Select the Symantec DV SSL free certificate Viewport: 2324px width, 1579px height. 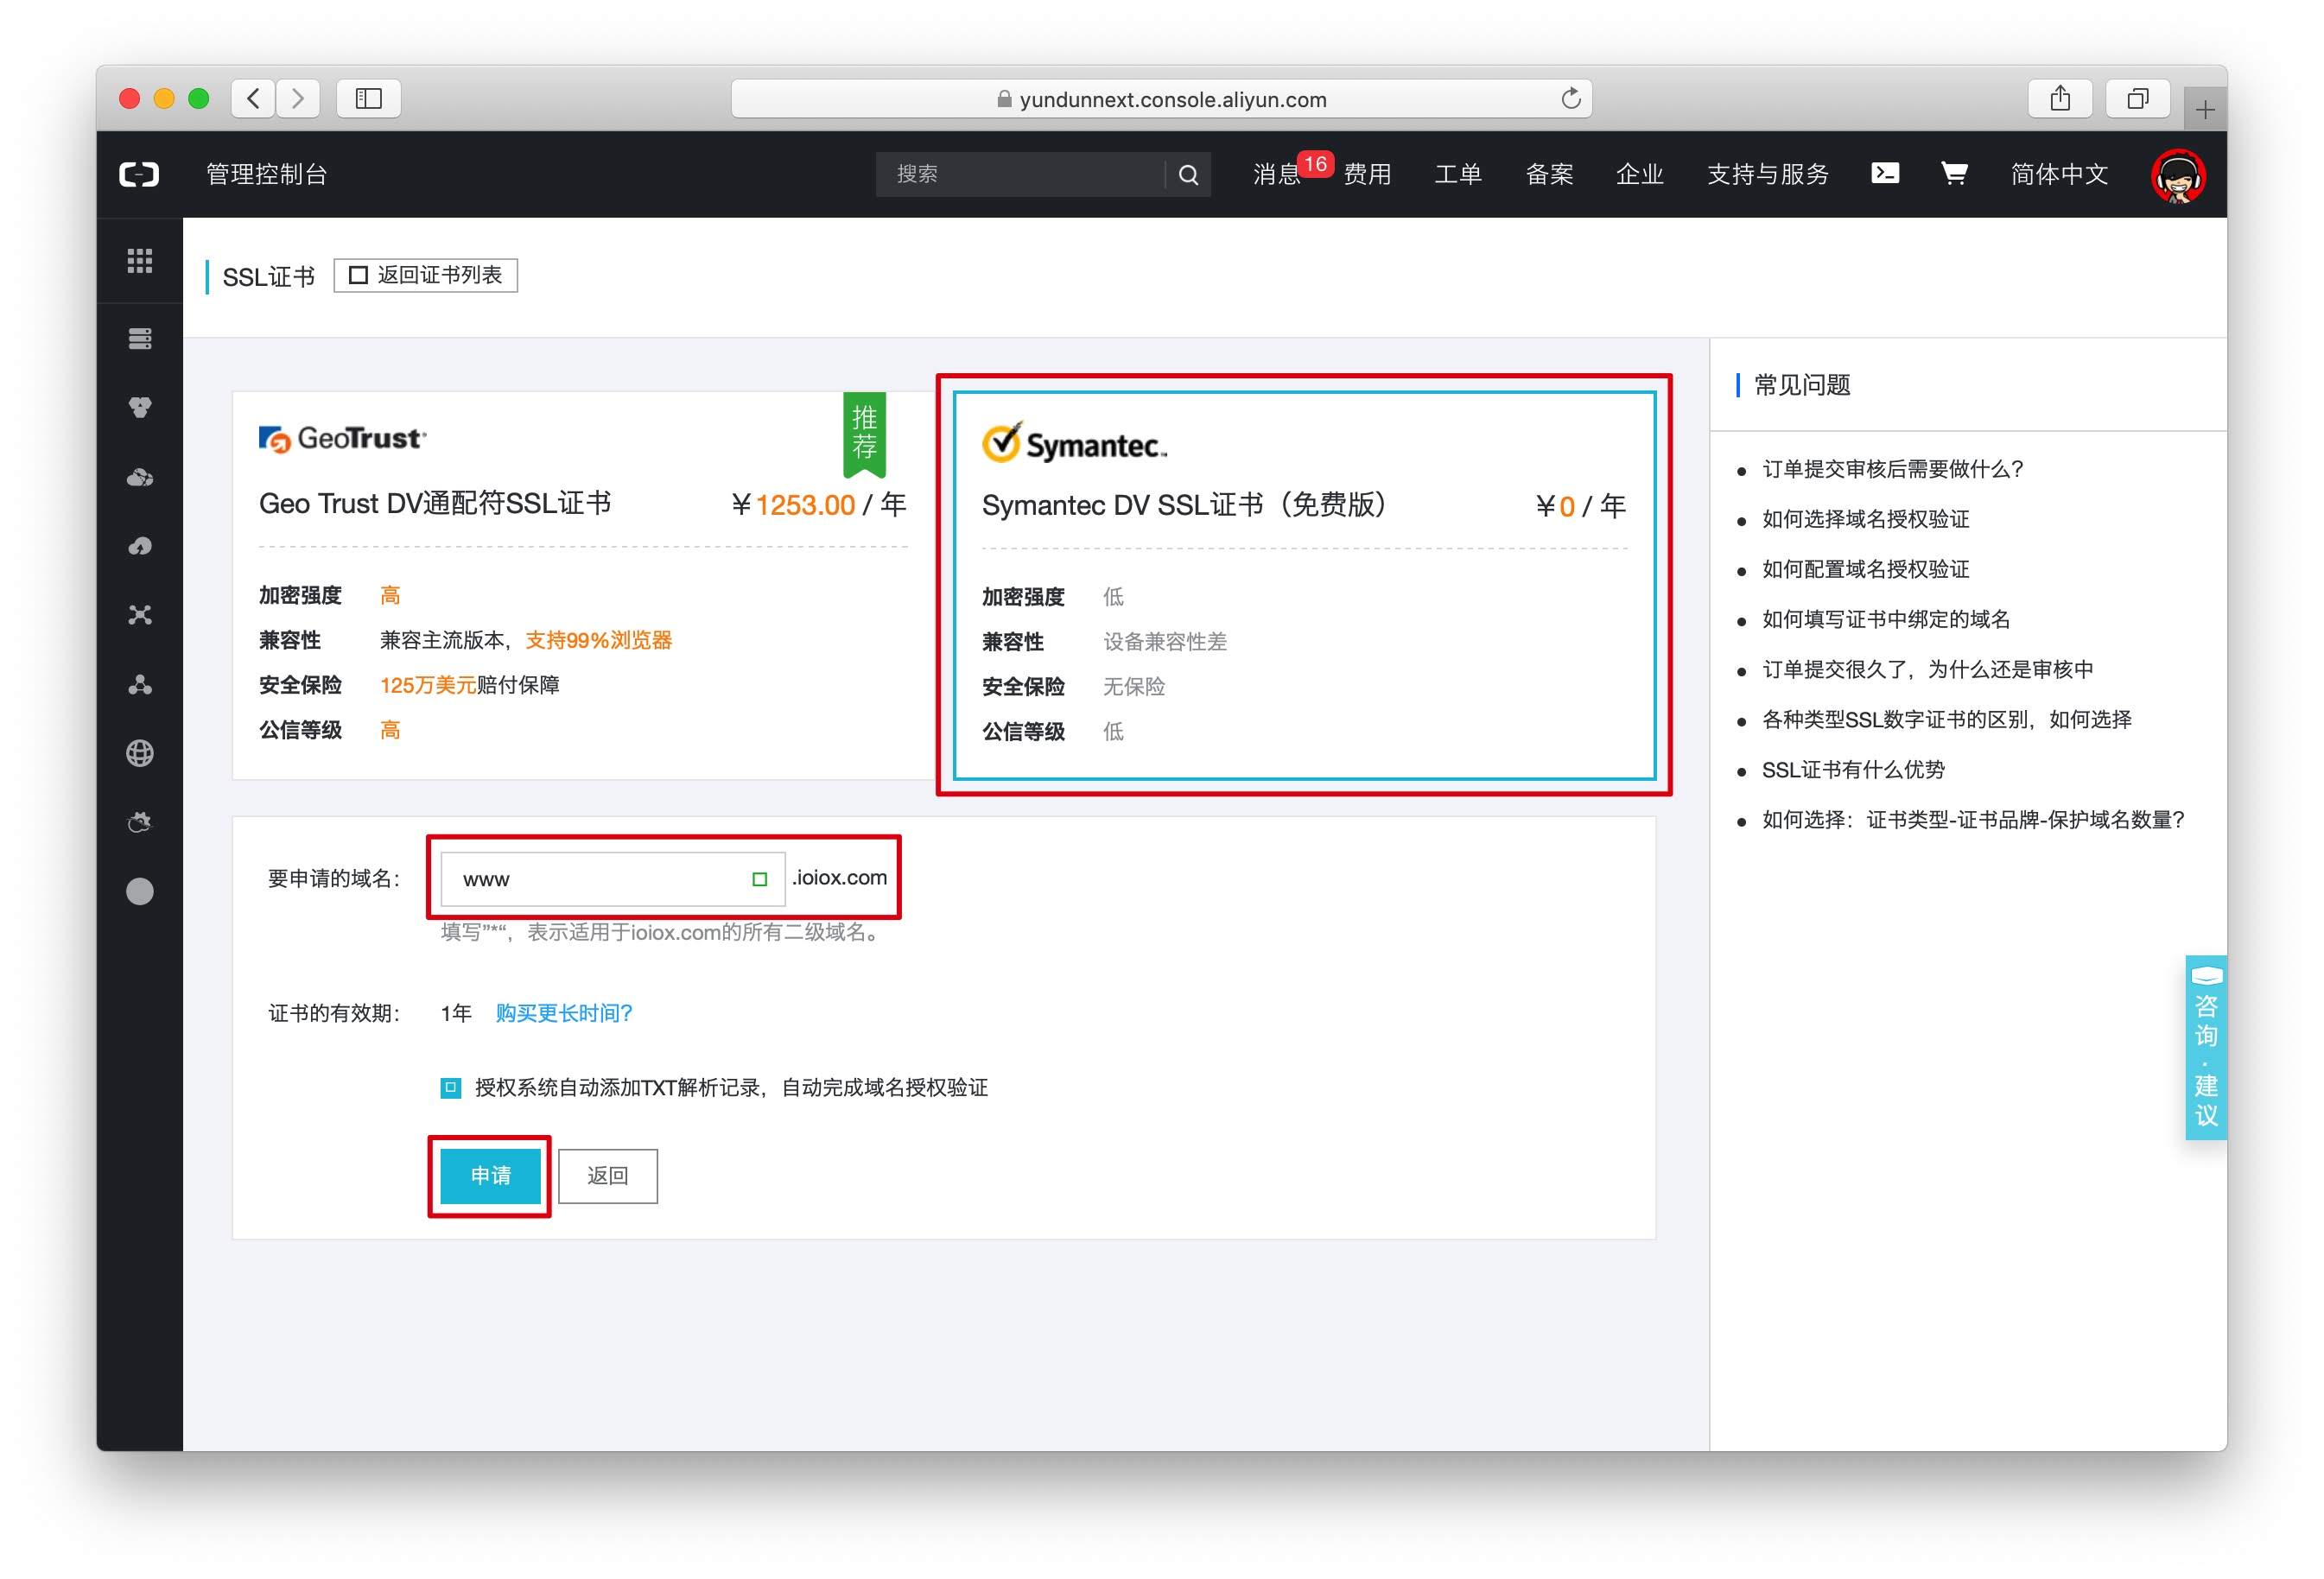point(1303,585)
